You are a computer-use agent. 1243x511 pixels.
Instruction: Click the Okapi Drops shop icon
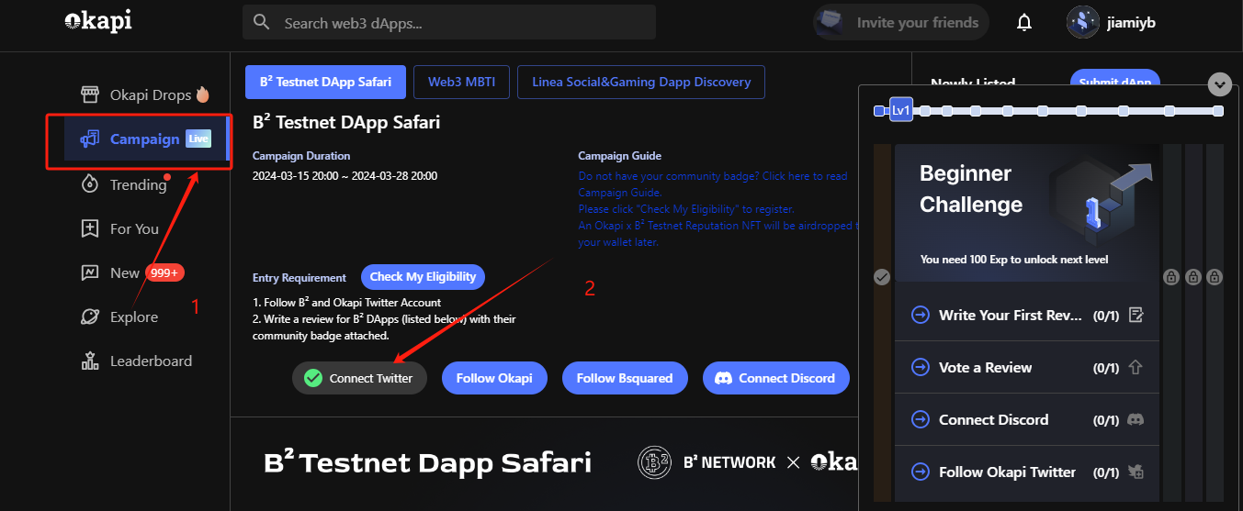(x=90, y=94)
